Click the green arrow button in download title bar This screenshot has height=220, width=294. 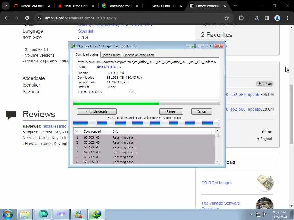click(x=190, y=46)
